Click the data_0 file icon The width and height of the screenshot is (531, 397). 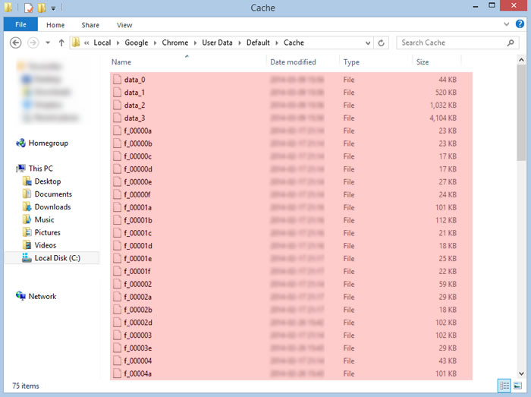click(117, 80)
